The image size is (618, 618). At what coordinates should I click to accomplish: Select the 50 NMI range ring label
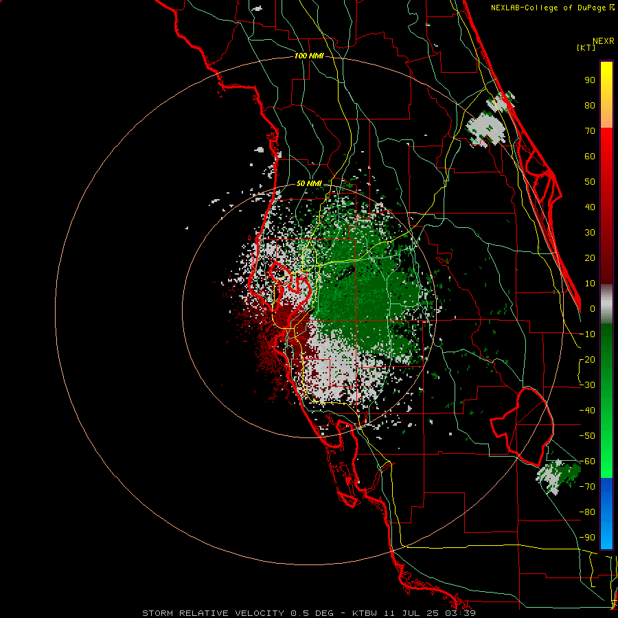click(309, 183)
